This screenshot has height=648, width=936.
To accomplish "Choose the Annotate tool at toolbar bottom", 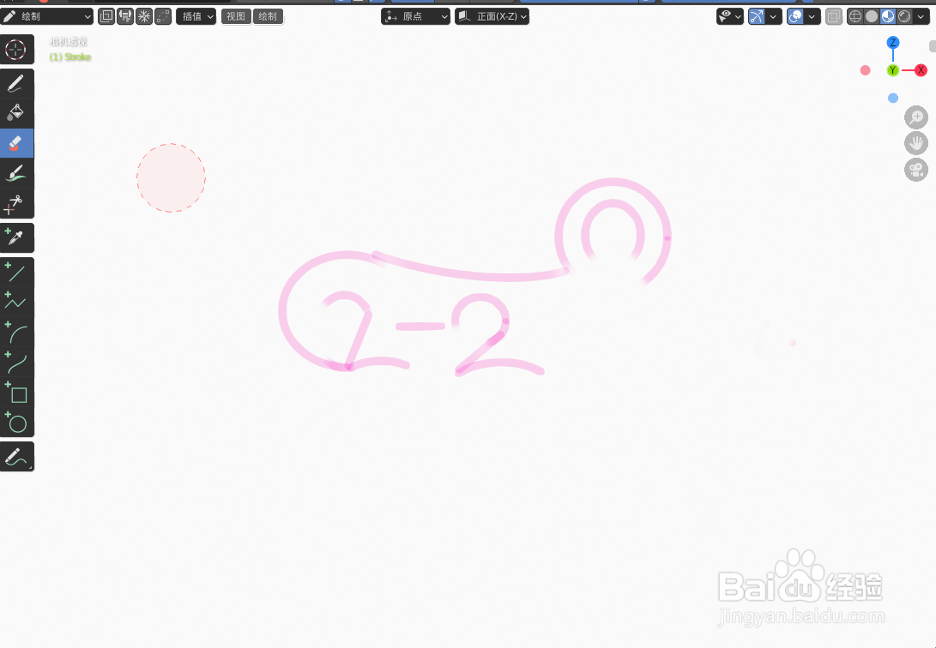I will 16,456.
